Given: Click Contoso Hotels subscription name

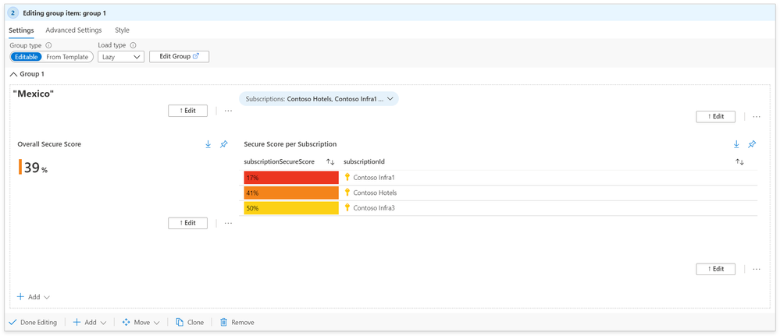Looking at the screenshot, I should point(375,193).
